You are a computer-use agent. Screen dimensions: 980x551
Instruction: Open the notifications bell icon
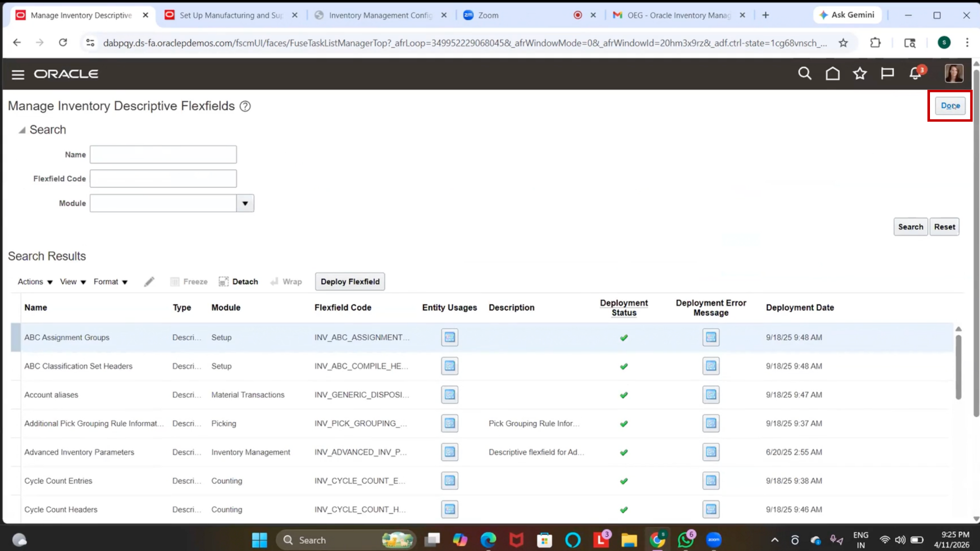(915, 73)
